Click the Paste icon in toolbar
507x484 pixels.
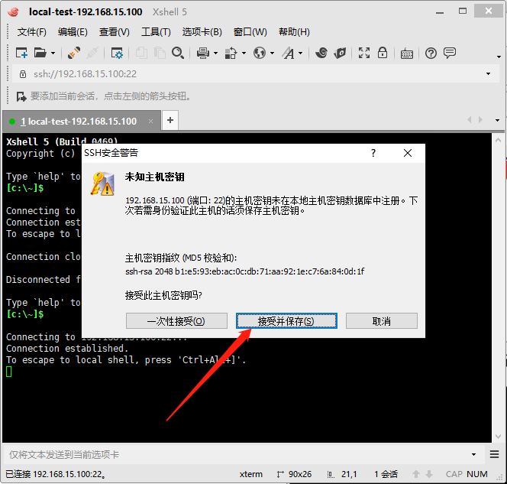[160, 53]
